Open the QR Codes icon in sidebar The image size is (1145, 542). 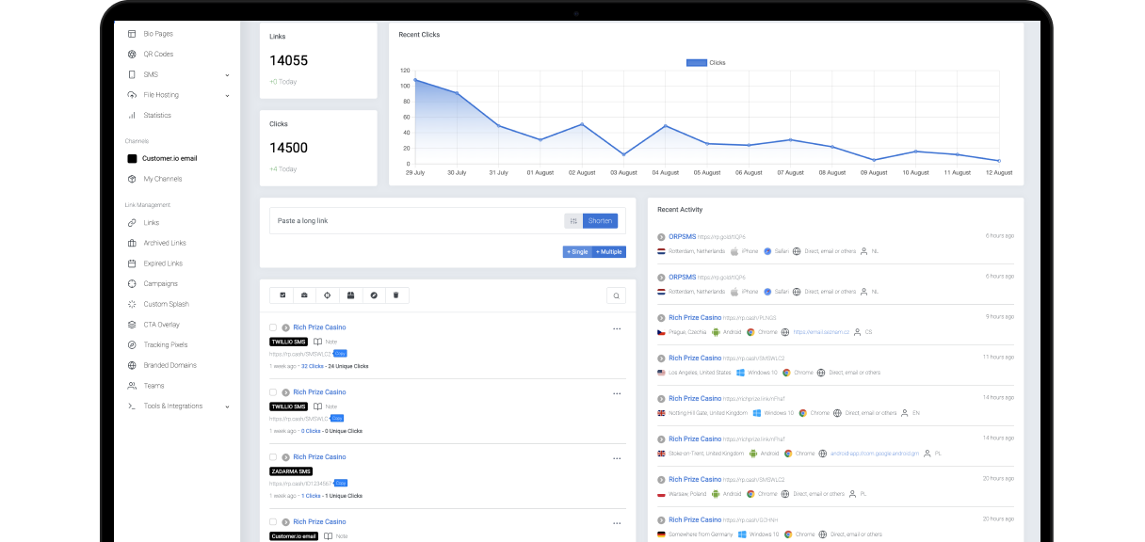coord(133,54)
